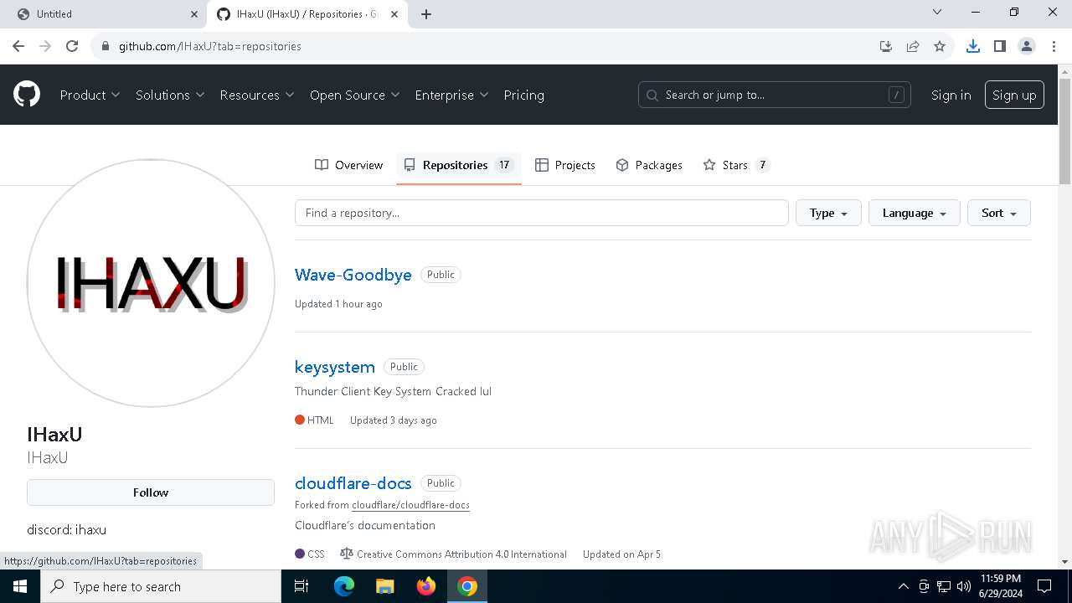Open the taskbar clock showing 11:59 PM
1072x603 pixels.
click(x=1000, y=586)
